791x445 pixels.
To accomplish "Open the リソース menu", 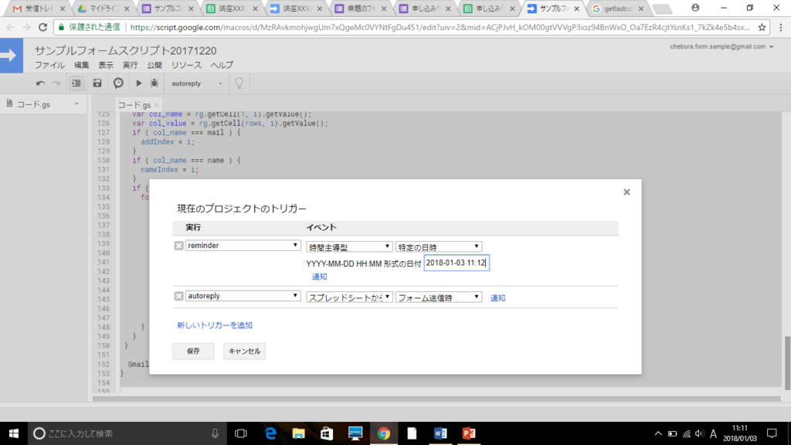I will (x=186, y=65).
